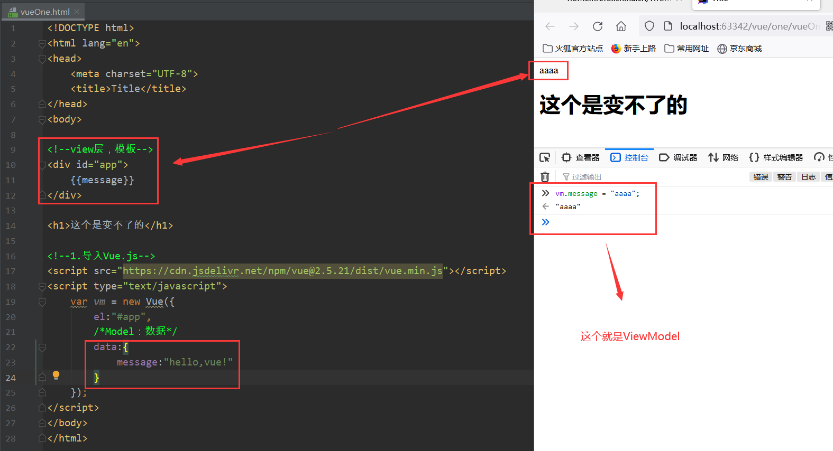This screenshot has width=833, height=451.
Task: Click fold end marker at closing /head
Action: point(42,104)
